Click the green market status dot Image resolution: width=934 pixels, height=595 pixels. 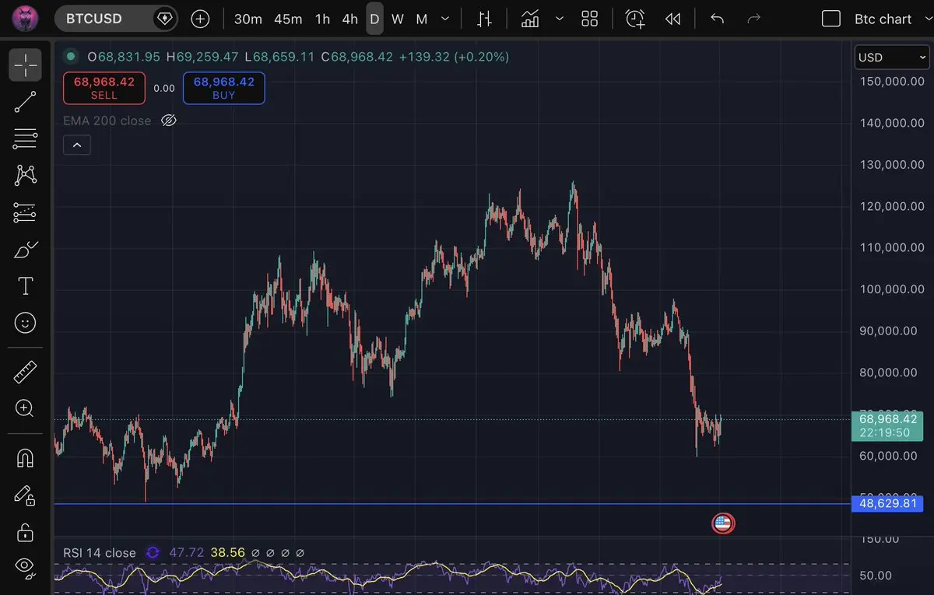pos(71,56)
